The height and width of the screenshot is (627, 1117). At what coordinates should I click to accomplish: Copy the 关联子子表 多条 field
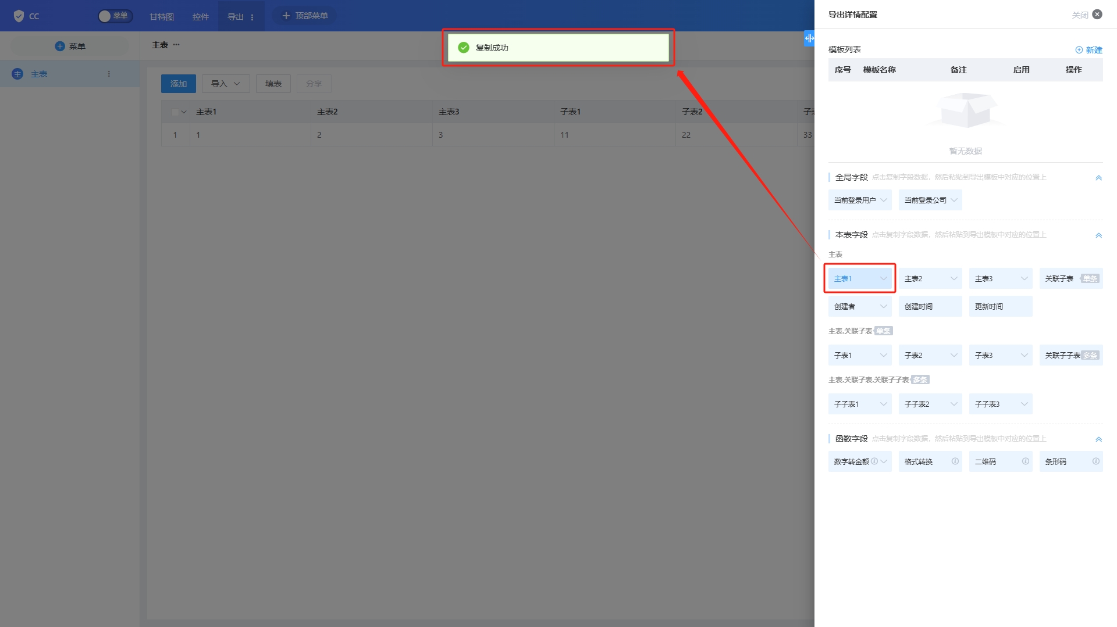coord(1071,355)
